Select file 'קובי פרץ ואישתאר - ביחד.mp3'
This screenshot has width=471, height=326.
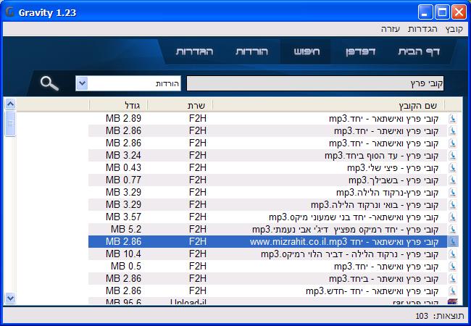point(384,279)
